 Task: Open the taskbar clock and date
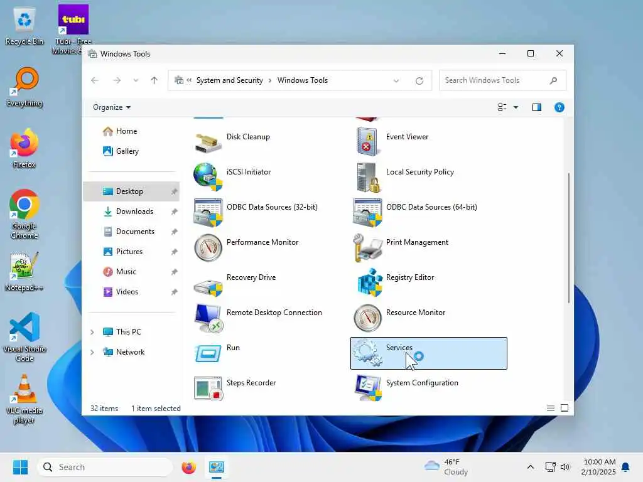point(598,467)
